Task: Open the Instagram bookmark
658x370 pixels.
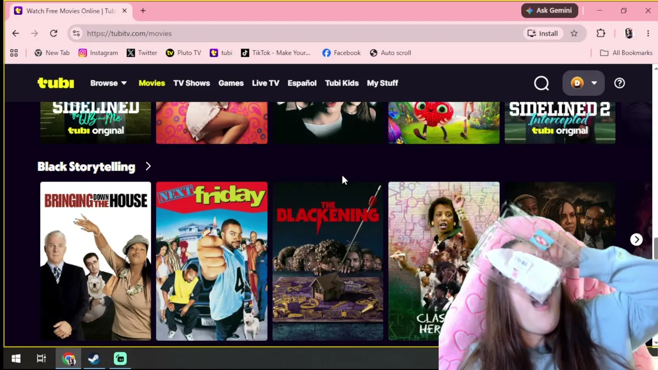Action: (98, 53)
